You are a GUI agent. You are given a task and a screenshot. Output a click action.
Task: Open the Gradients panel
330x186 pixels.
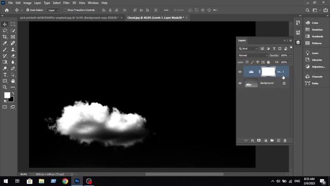click(x=315, y=36)
